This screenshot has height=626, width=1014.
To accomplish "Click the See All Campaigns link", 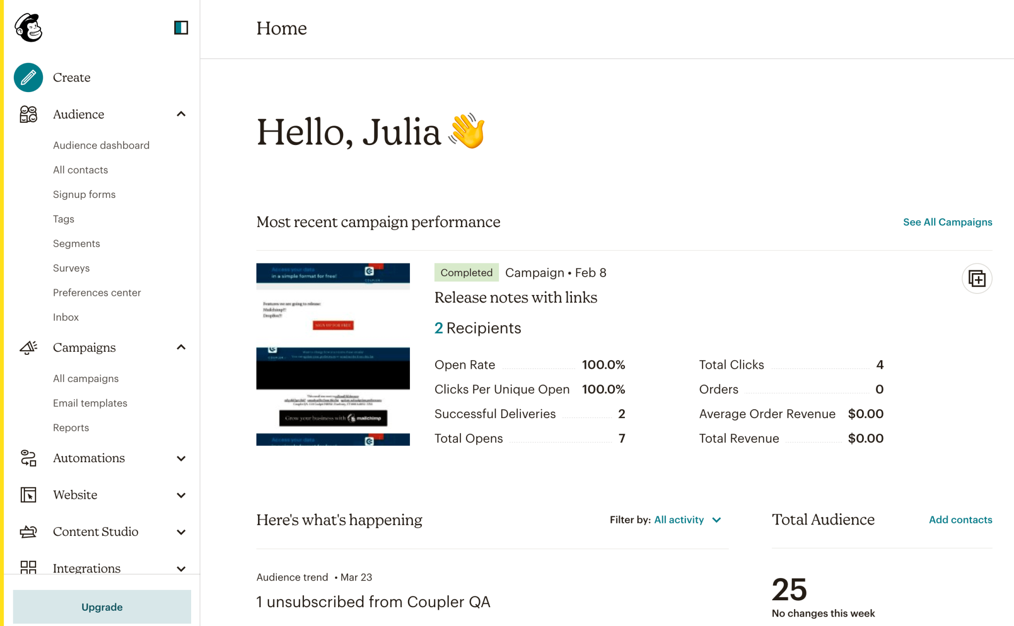I will point(947,222).
